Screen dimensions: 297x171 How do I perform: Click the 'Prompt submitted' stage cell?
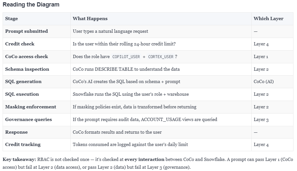click(x=37, y=31)
